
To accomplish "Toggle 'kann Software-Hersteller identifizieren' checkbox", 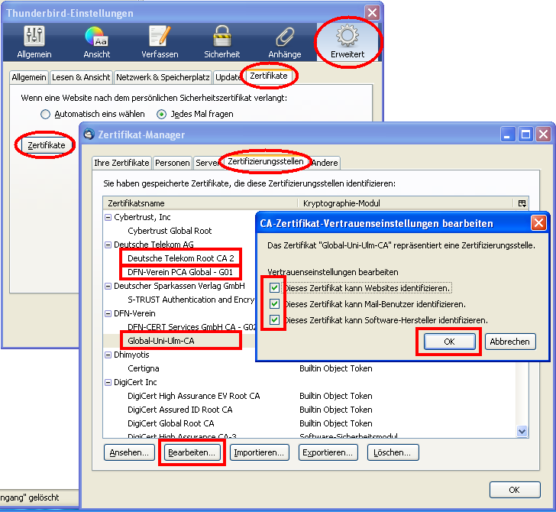I will (x=274, y=319).
